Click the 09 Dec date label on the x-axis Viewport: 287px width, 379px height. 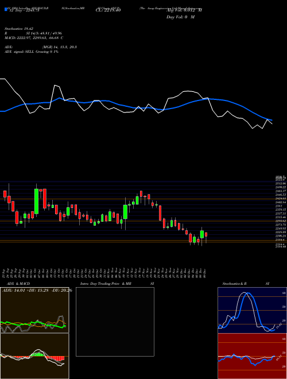205,273
